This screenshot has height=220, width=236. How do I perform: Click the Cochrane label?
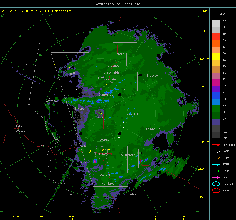pyautogui.click(x=86, y=146)
